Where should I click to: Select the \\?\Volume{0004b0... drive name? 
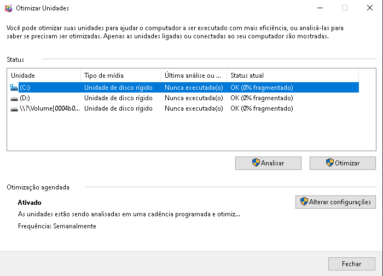49,108
